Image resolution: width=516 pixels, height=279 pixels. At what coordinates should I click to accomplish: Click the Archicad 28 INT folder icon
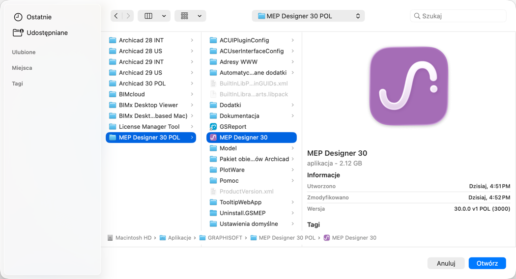[113, 40]
